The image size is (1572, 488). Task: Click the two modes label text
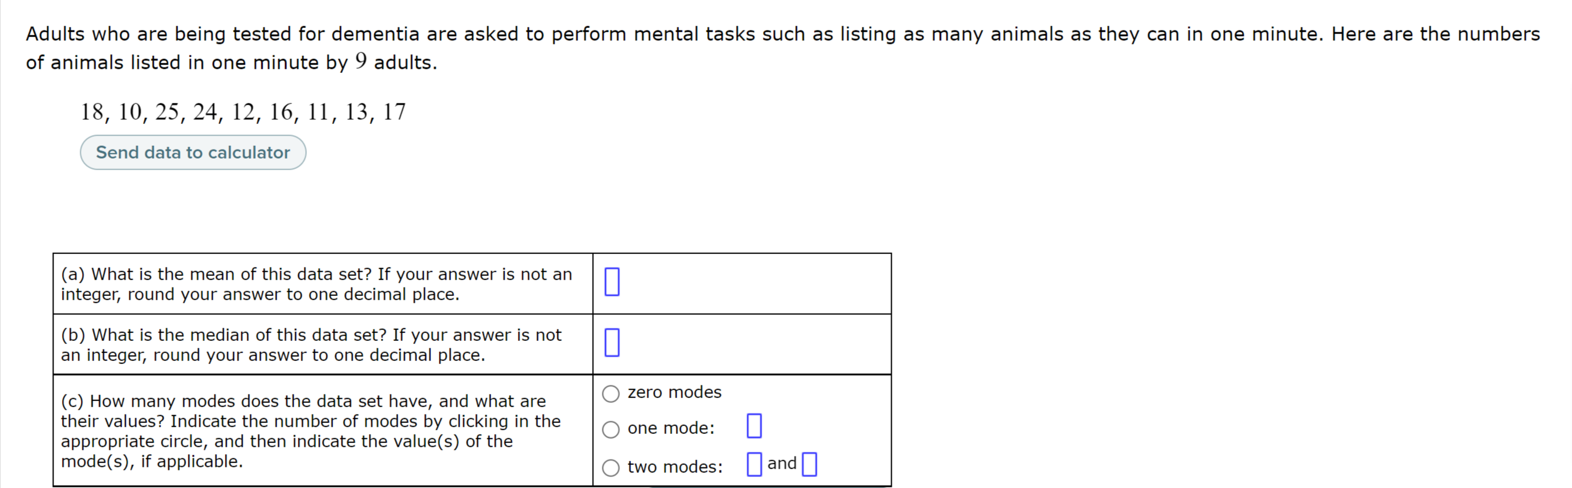pos(675,467)
